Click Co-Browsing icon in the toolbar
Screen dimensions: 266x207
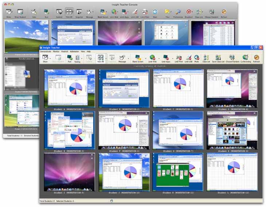coord(245,58)
